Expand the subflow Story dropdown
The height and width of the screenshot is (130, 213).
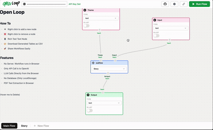point(109,69)
